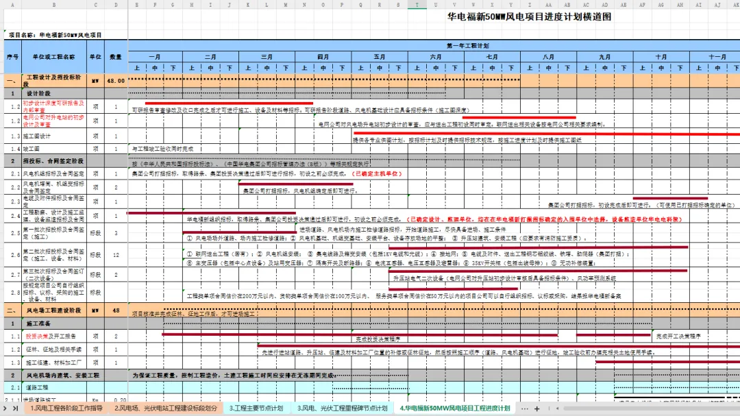This screenshot has height=416, width=740.
Task: Click the cell 工程设计及招投标阶段
Action: tap(54, 81)
